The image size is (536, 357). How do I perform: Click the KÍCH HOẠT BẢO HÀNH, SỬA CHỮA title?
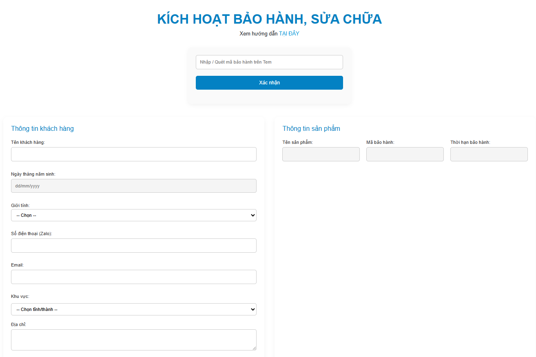(x=269, y=19)
